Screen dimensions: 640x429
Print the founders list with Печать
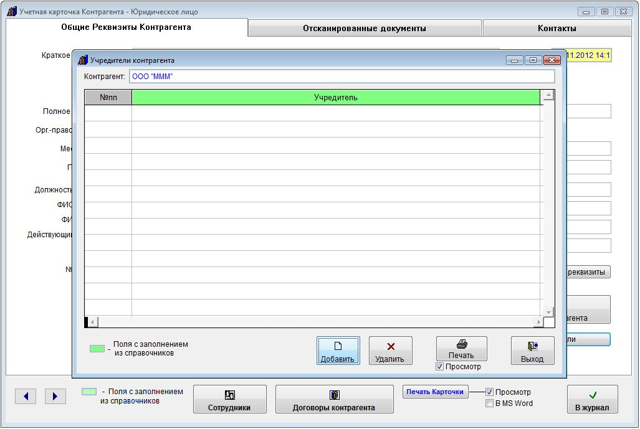coord(461,349)
